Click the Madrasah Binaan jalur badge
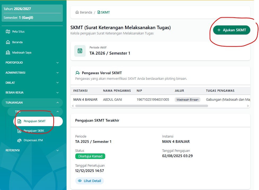The image size is (259, 190). pos(187,100)
